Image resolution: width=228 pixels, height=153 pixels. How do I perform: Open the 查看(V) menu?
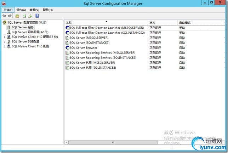(x=34, y=10)
